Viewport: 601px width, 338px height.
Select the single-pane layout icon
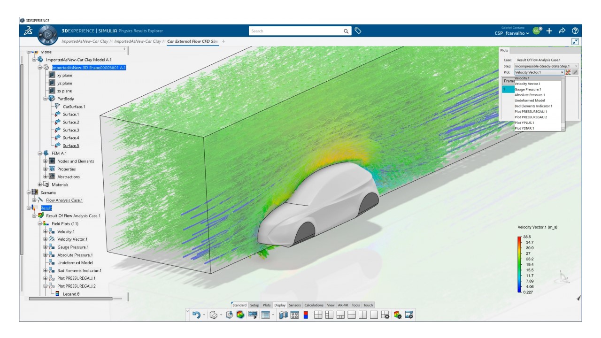tap(374, 315)
